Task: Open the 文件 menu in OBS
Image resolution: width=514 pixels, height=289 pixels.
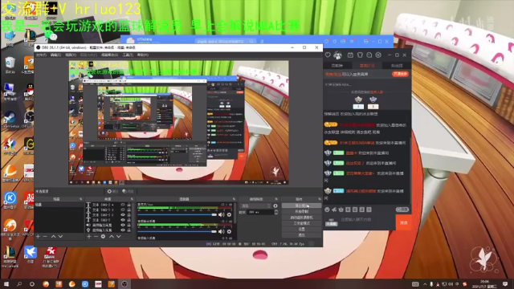Action: (41, 55)
